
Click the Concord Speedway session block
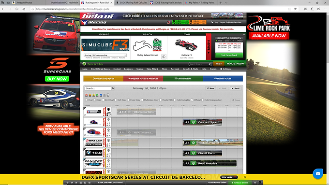click(202, 122)
